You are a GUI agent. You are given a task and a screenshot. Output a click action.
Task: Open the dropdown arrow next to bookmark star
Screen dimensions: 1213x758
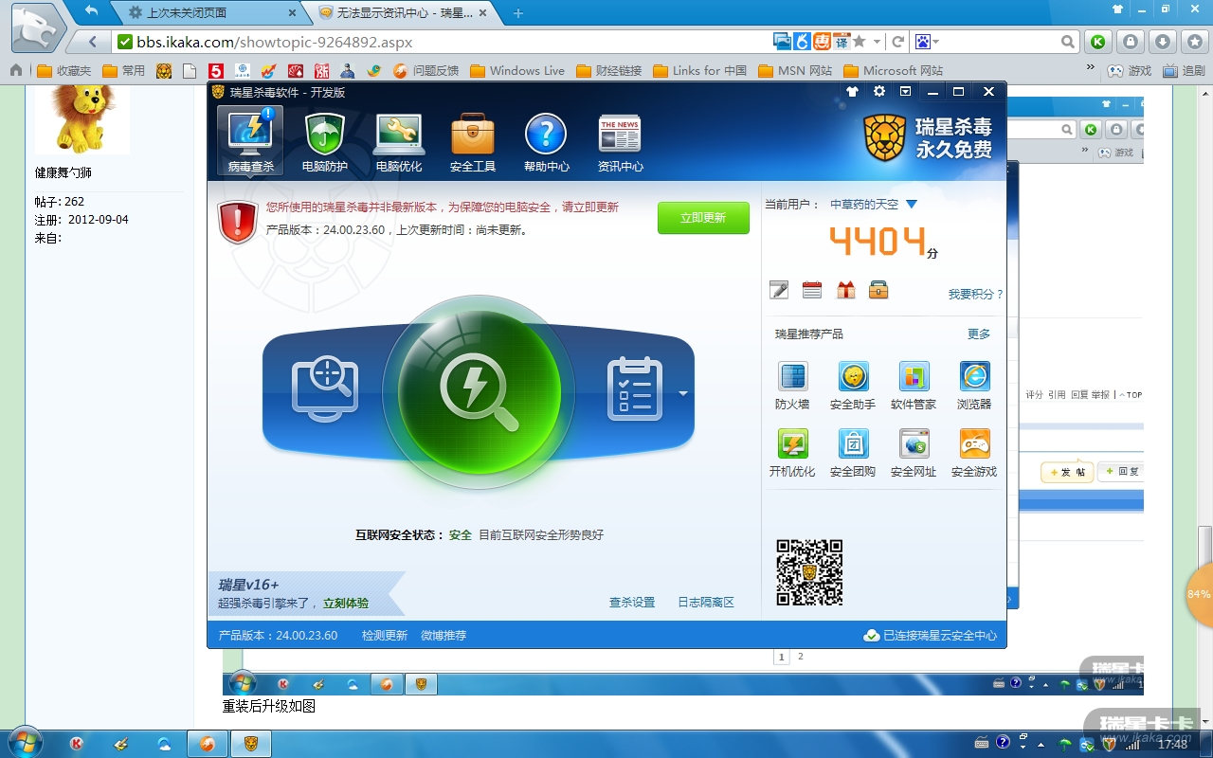878,42
